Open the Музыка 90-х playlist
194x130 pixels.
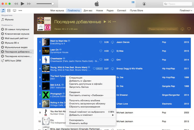(17, 43)
